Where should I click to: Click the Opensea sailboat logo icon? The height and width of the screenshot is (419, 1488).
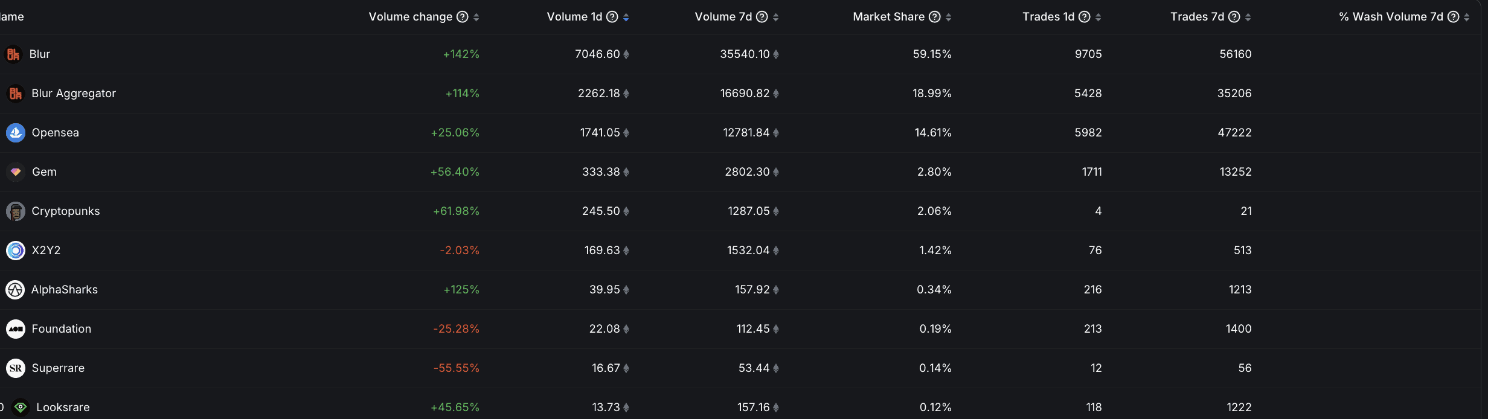click(x=16, y=133)
